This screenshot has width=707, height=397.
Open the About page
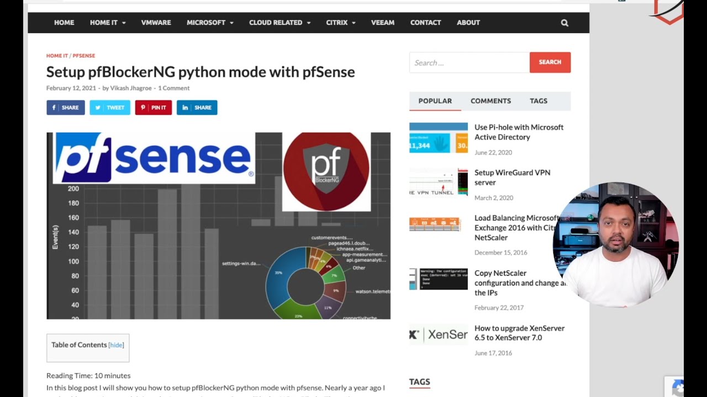(x=468, y=23)
